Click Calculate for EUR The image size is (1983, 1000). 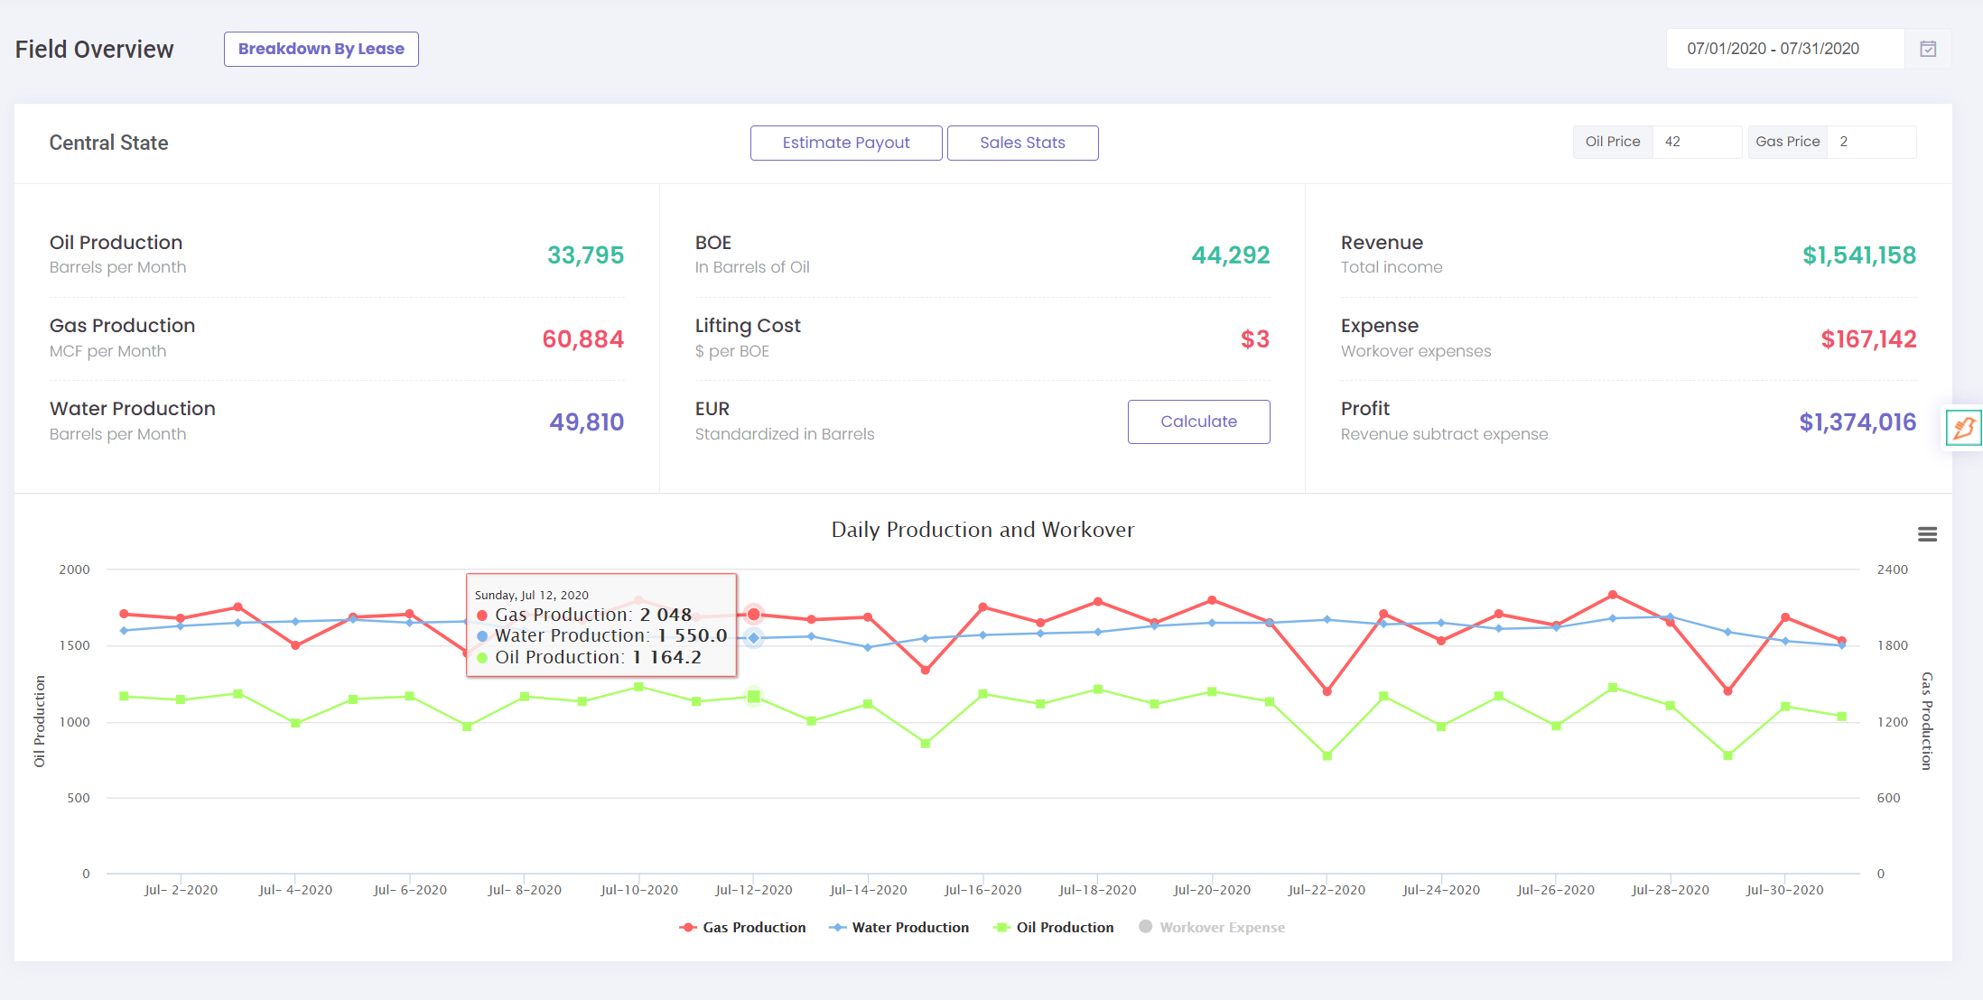tap(1198, 421)
